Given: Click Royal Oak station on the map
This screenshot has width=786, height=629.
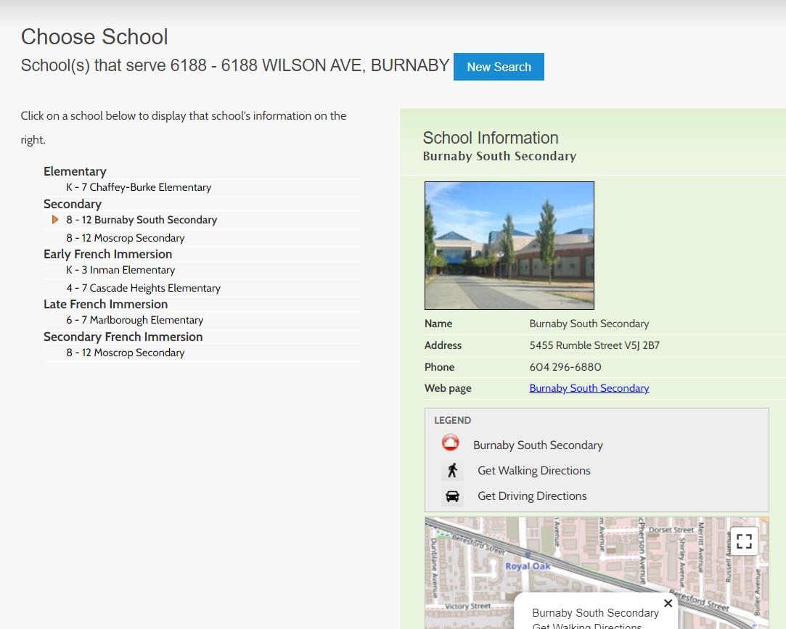Looking at the screenshot, I should point(528,565).
